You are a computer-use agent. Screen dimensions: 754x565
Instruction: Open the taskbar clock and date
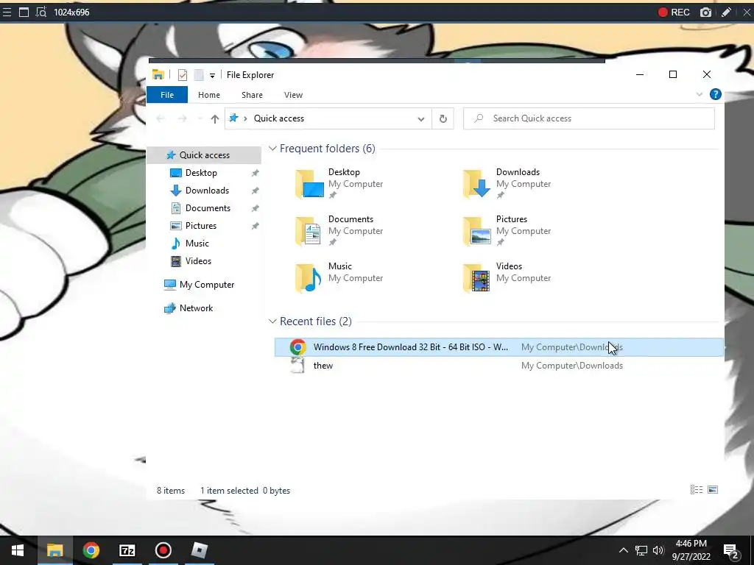[x=691, y=550]
